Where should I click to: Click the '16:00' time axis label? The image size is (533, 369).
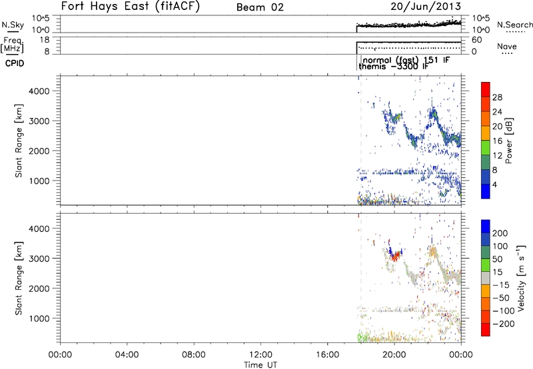click(327, 355)
